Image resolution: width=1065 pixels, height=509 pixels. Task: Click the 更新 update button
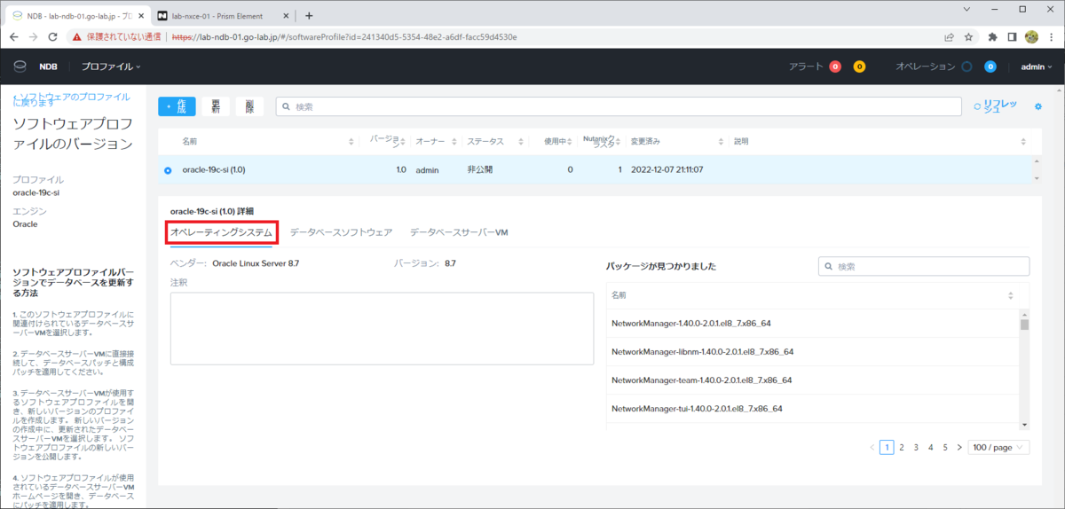216,106
